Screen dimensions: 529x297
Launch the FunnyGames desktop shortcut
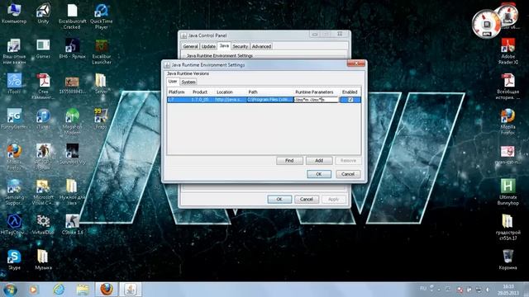[x=14, y=119]
